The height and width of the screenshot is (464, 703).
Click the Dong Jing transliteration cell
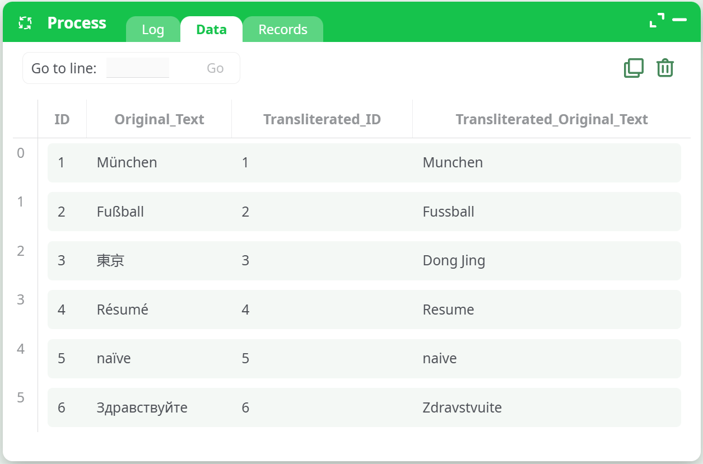454,261
